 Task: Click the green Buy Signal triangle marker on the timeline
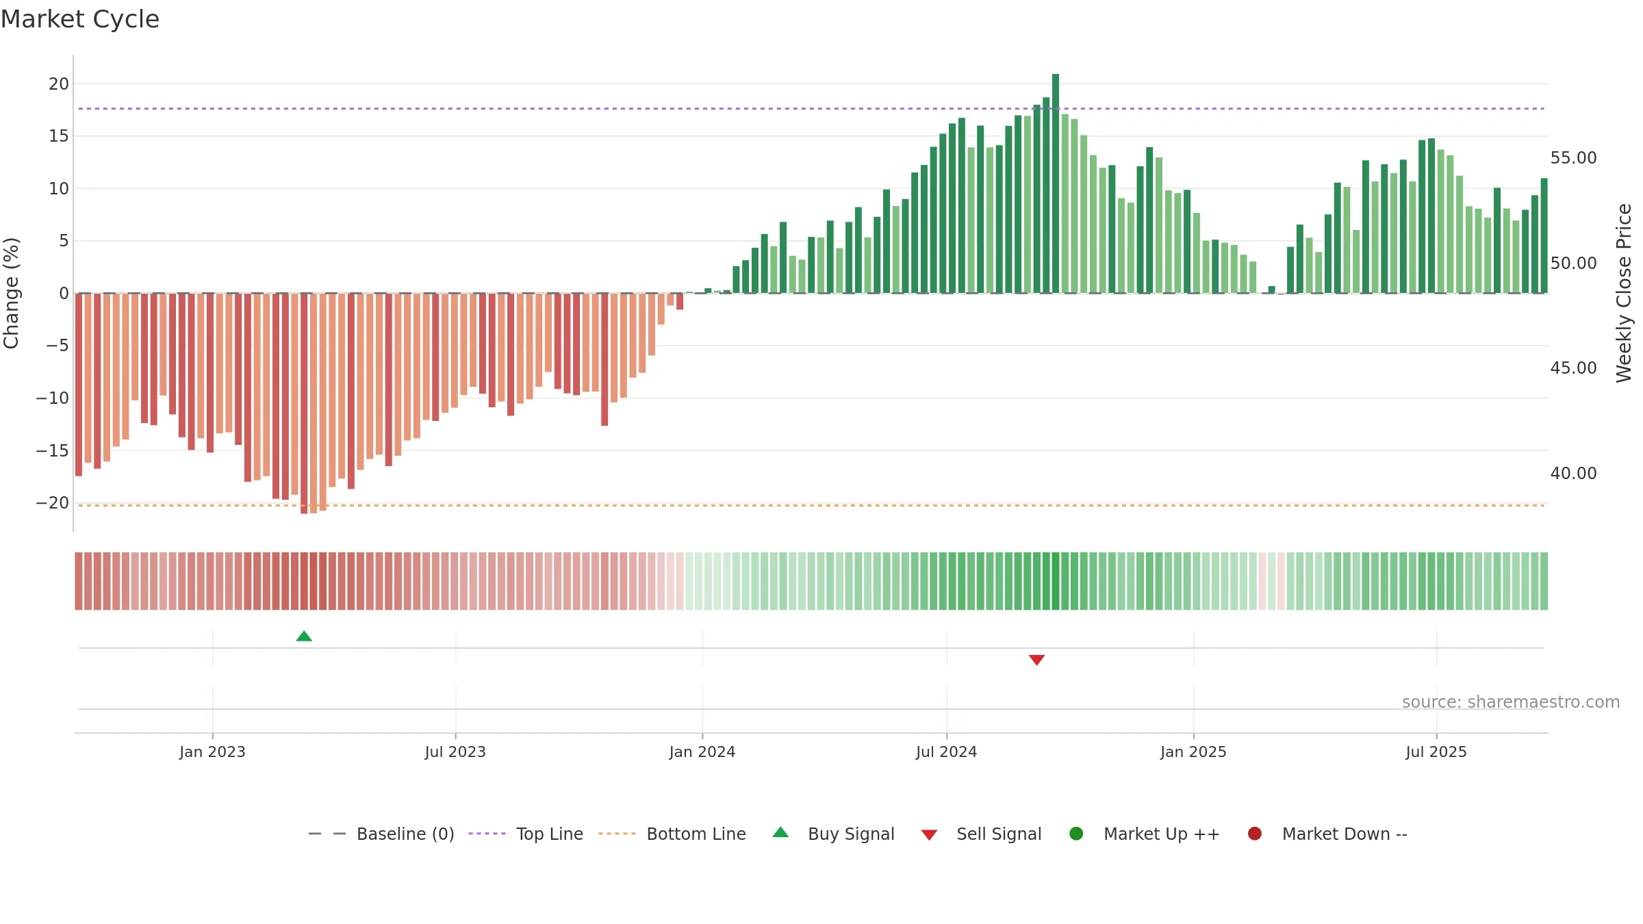pos(304,637)
